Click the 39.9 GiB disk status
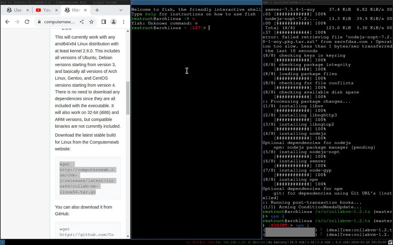 pos(298,242)
